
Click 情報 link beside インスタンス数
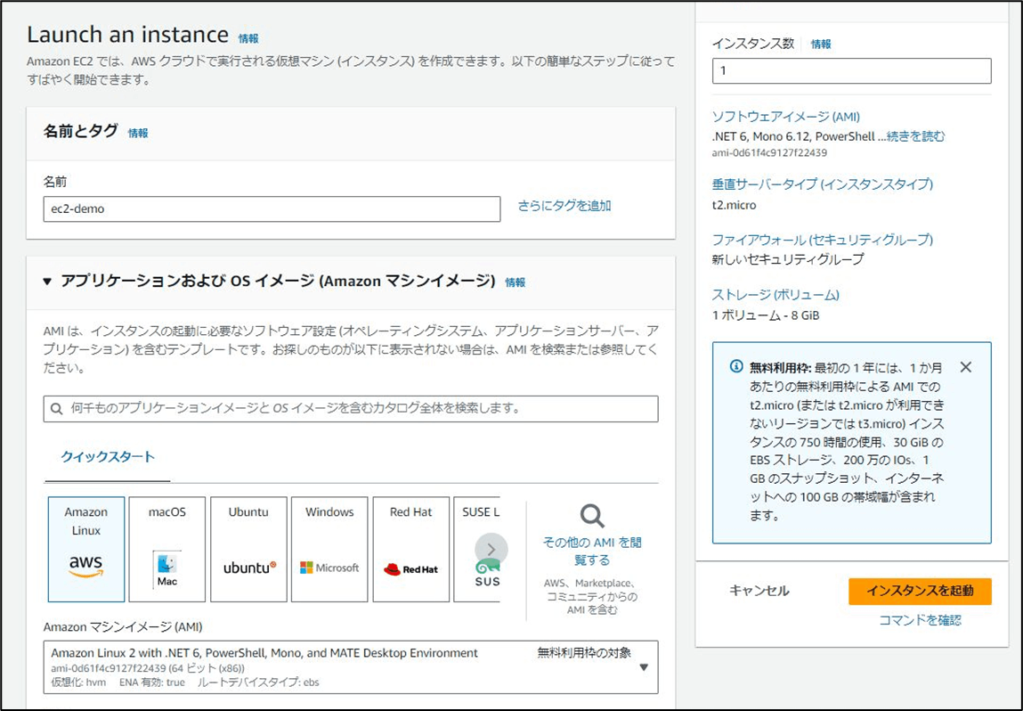[x=821, y=45]
